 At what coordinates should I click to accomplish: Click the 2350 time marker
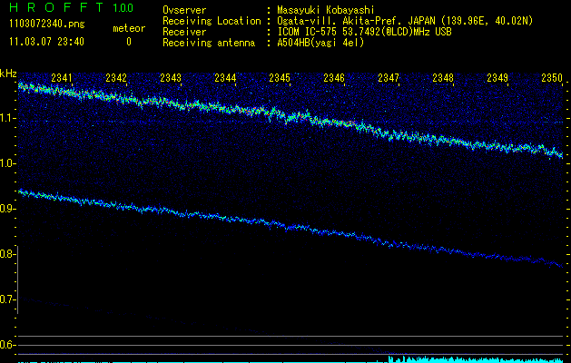552,77
